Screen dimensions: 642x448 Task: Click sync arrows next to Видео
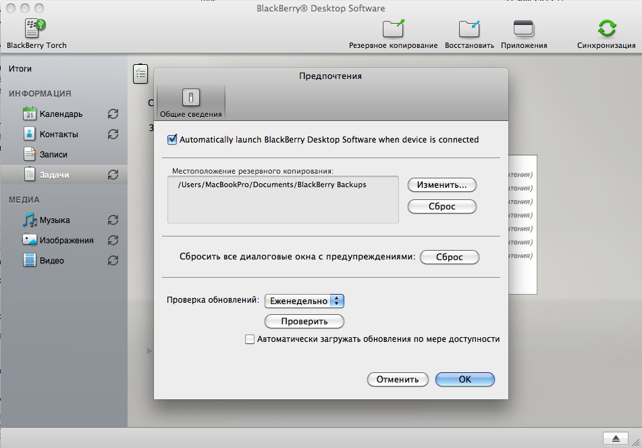click(113, 261)
